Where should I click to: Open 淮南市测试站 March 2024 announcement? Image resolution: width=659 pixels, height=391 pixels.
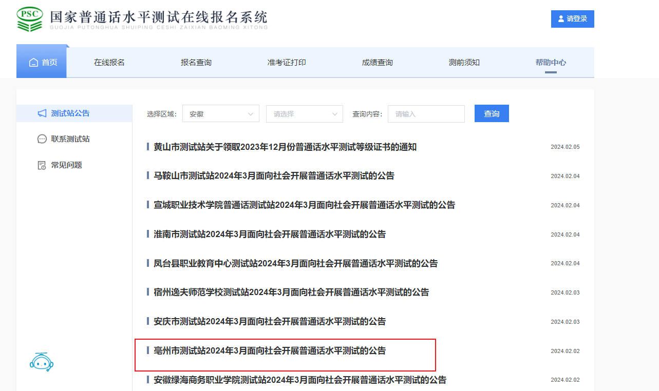pyautogui.click(x=270, y=234)
